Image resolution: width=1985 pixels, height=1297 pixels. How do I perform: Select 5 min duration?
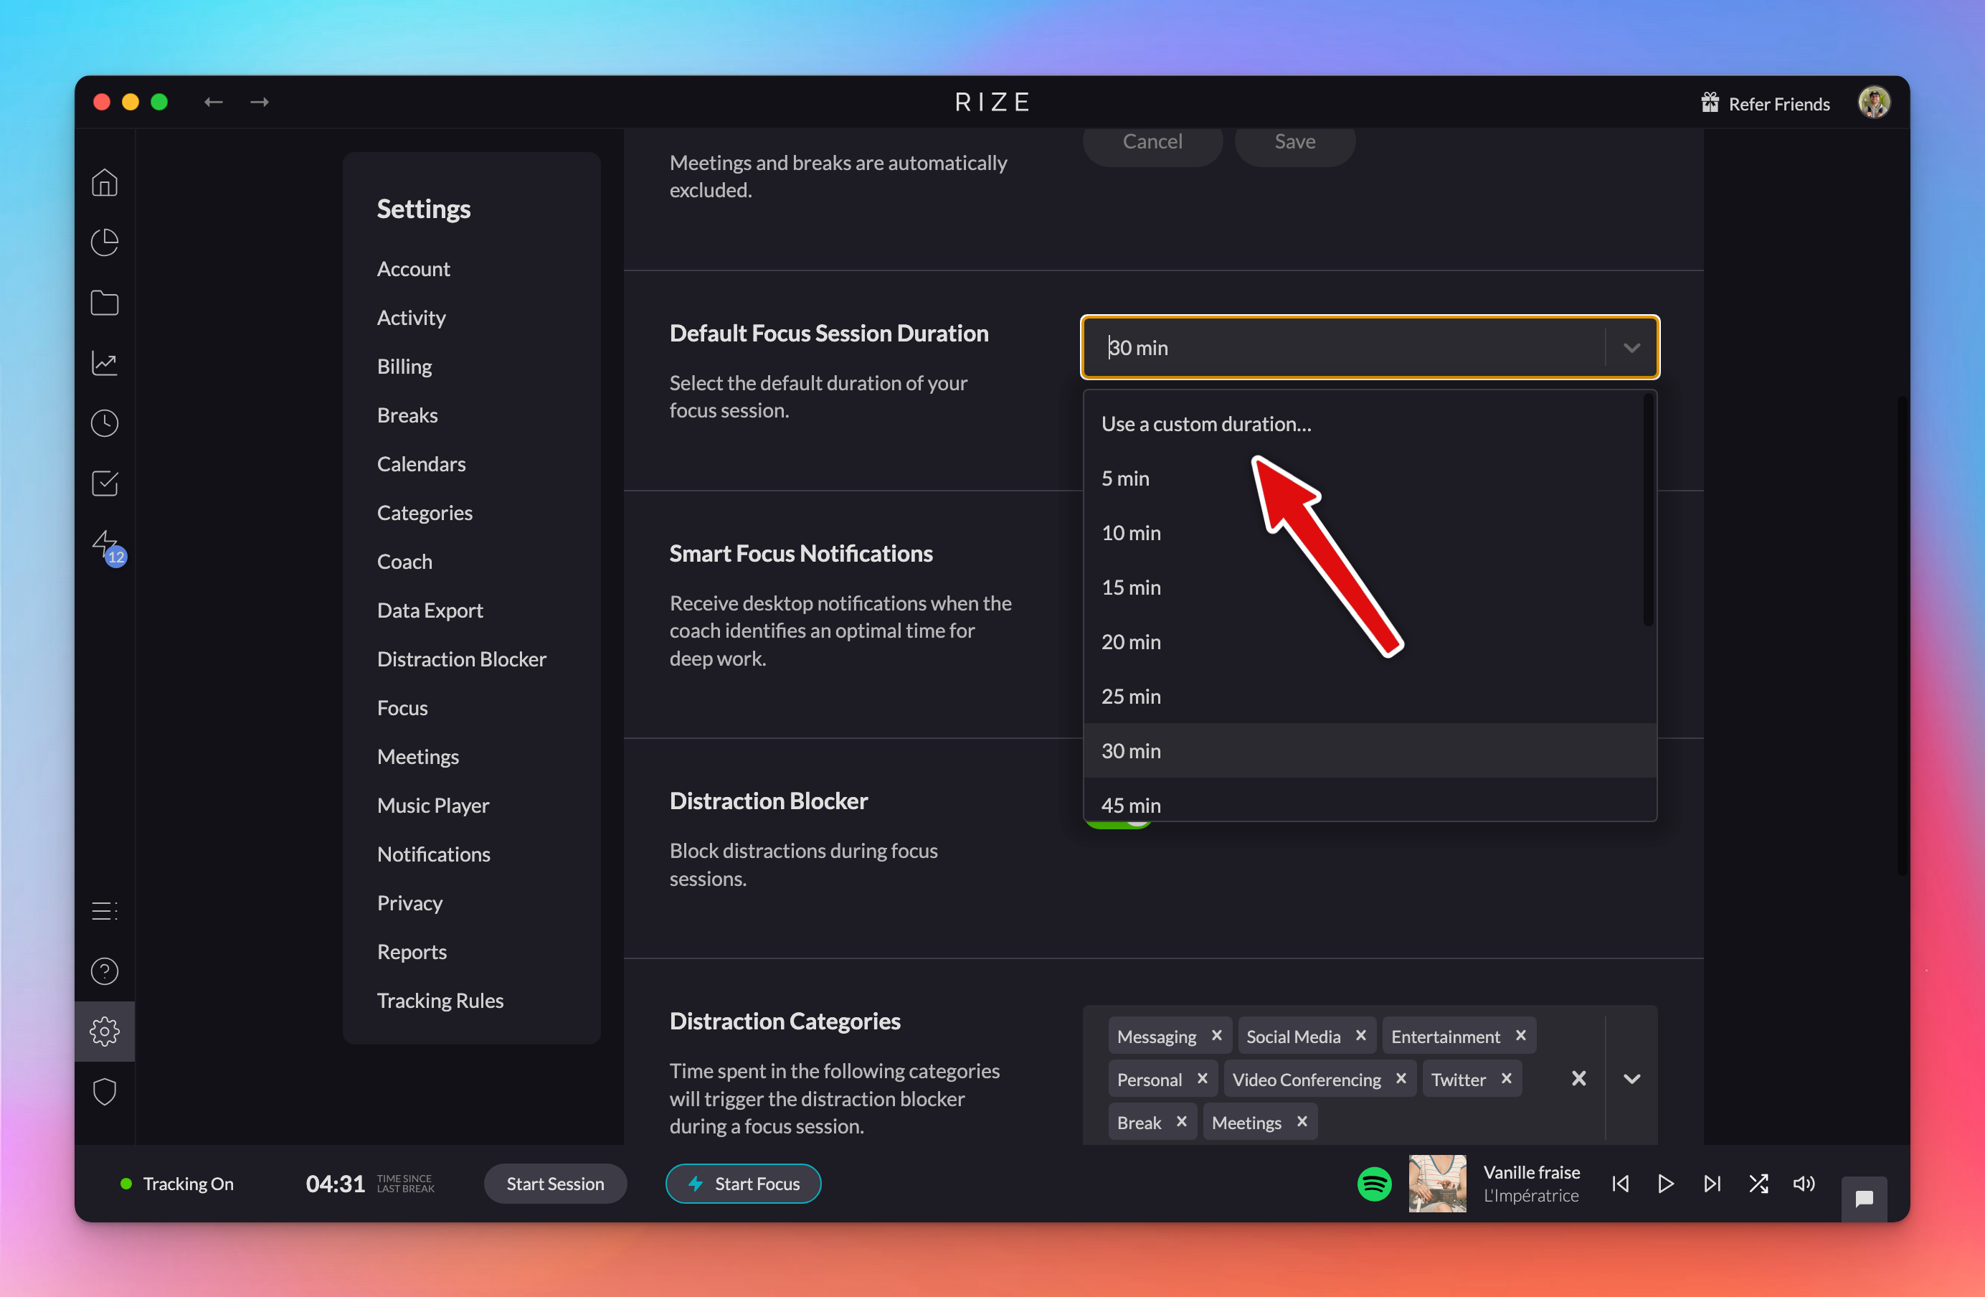tap(1369, 478)
